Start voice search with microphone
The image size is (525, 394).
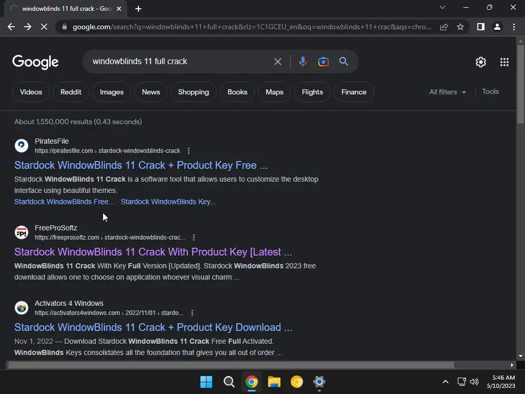click(302, 62)
